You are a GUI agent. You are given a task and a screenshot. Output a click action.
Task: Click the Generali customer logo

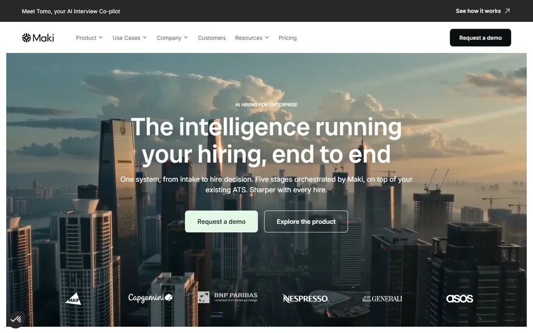pos(382,299)
